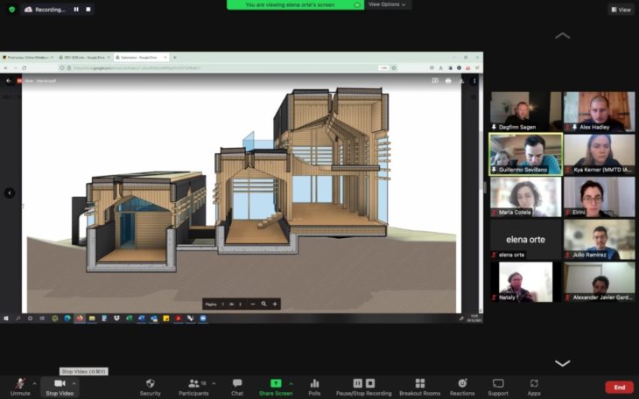Open the Apps panel
The width and height of the screenshot is (639, 399).
click(x=534, y=385)
